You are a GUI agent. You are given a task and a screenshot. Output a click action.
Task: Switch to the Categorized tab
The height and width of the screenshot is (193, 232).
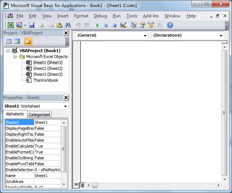click(x=39, y=115)
